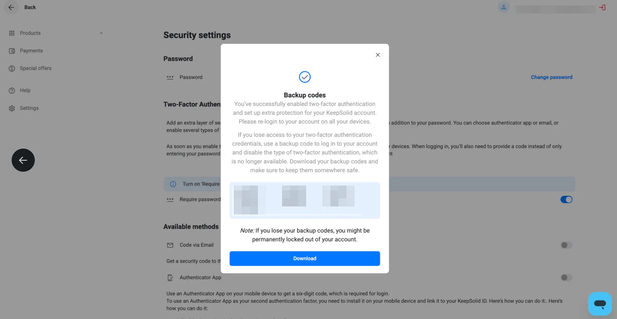This screenshot has height=319, width=617.
Task: Click the info icon in the blue banner
Action: point(173,184)
